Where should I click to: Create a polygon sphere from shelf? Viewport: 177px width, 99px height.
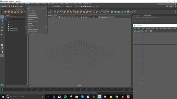pos(5,12)
